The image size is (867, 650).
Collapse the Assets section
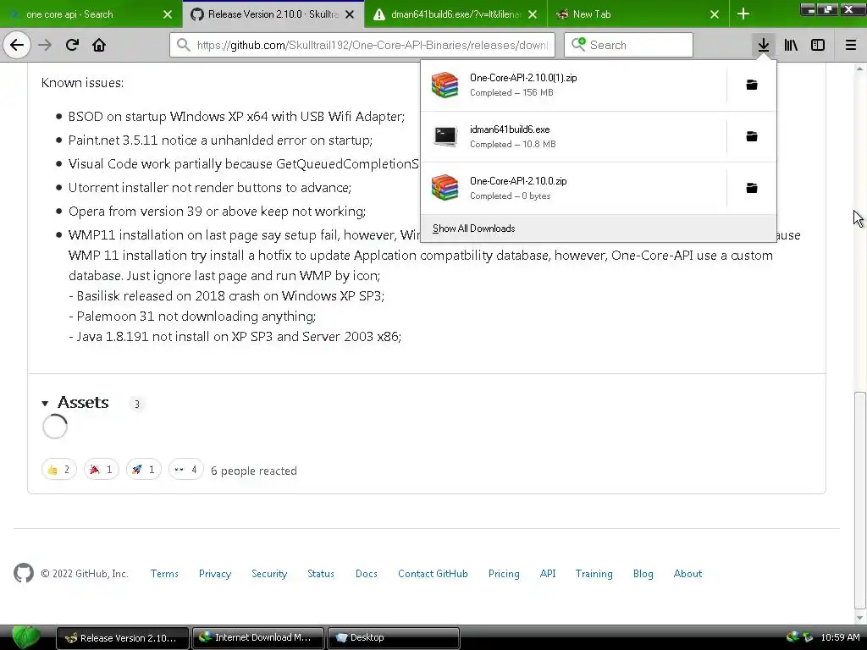(x=75, y=403)
